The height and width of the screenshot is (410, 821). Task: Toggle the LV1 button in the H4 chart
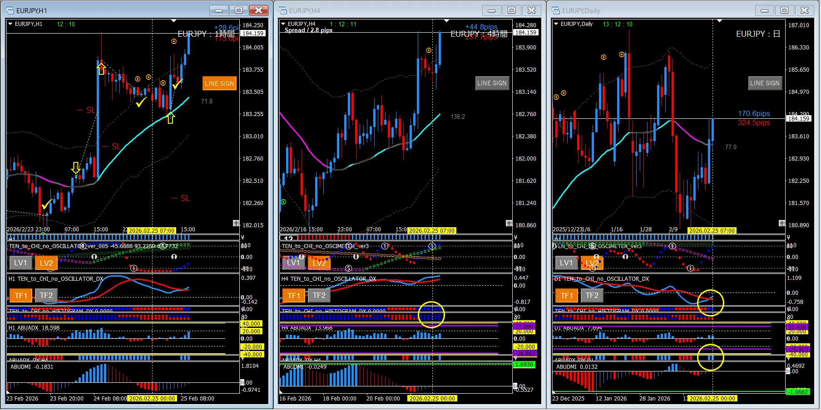tap(293, 263)
